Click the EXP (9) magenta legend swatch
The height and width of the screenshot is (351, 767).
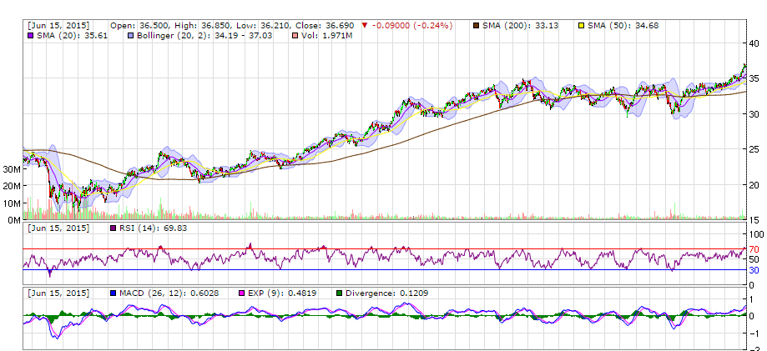pos(242,293)
